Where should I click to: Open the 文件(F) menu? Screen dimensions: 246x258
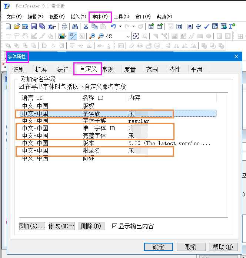(14, 17)
